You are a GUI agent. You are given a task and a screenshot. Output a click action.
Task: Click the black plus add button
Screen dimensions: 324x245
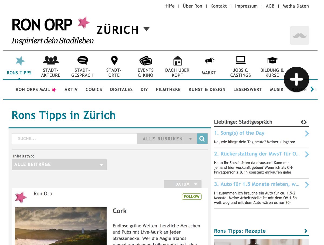296,79
